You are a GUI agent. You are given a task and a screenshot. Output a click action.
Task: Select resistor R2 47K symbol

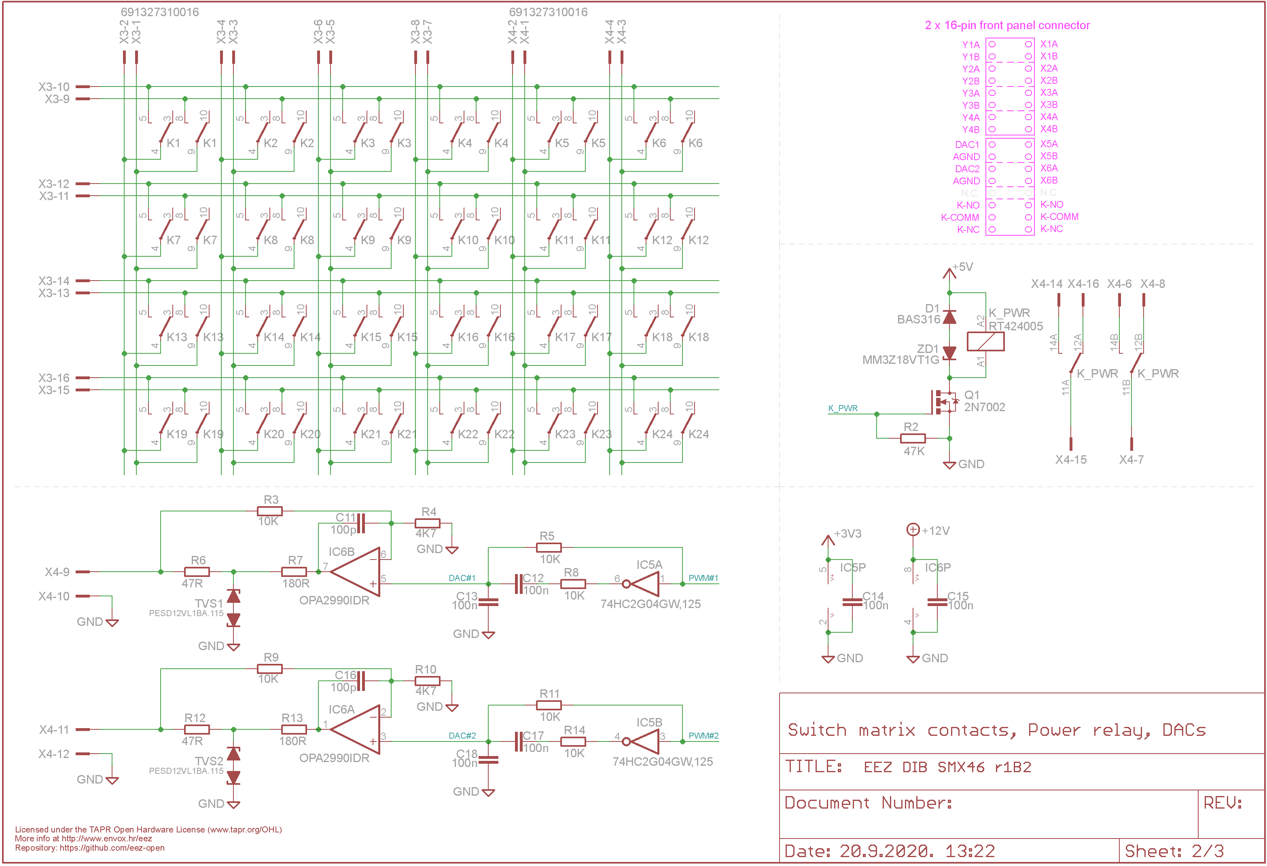[x=913, y=438]
